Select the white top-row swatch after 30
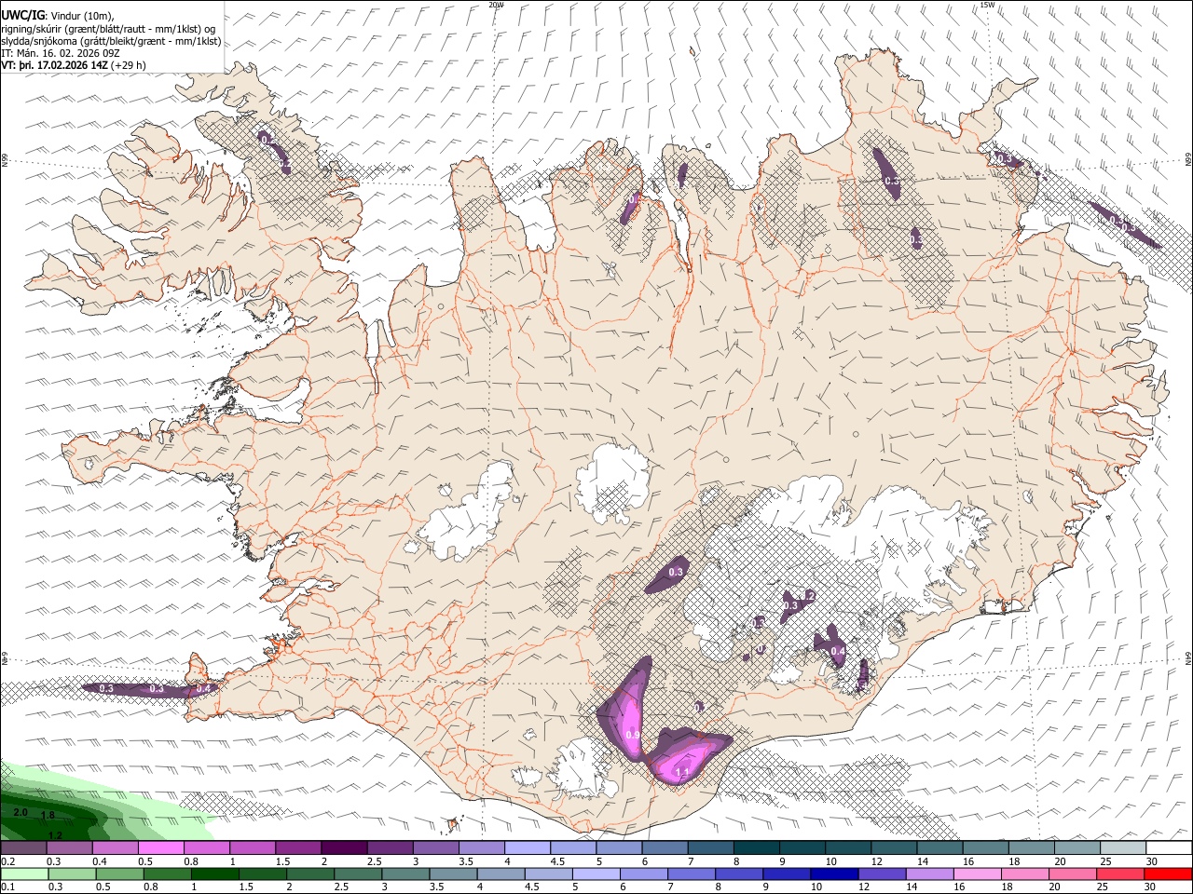Viewport: 1193px width, 894px height. [x=1168, y=847]
